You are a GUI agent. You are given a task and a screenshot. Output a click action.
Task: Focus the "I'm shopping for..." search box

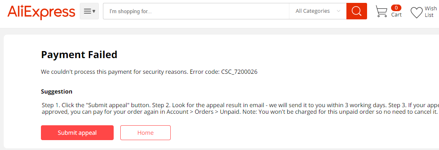(x=196, y=11)
